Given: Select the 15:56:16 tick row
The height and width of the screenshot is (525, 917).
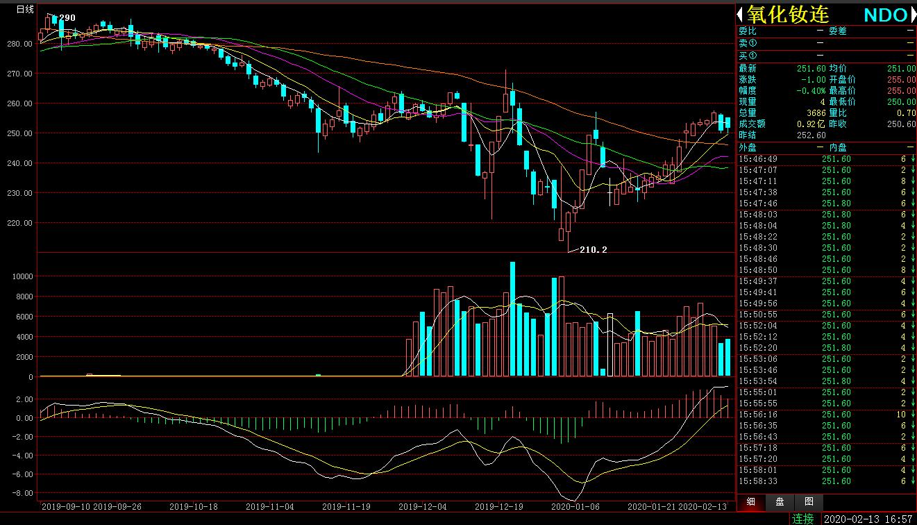Looking at the screenshot, I should tap(826, 415).
